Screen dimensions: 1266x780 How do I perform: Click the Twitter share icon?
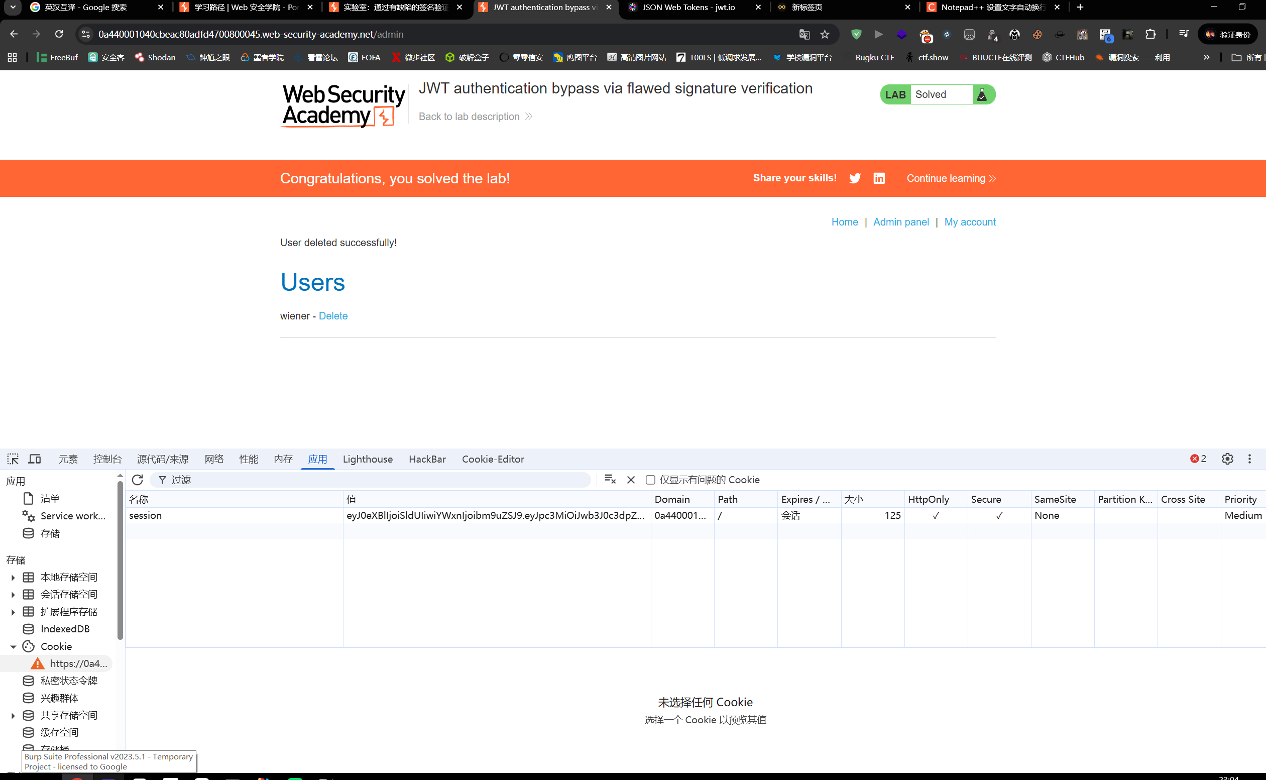pyautogui.click(x=855, y=178)
